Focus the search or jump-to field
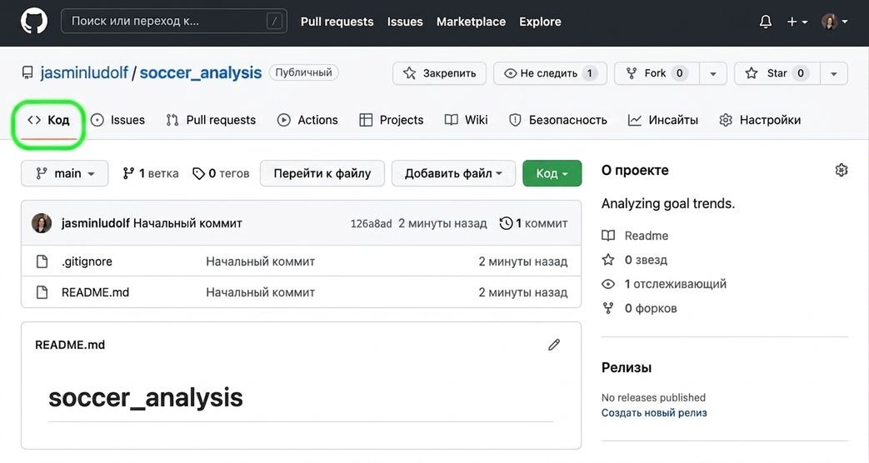The image size is (869, 463). click(174, 22)
